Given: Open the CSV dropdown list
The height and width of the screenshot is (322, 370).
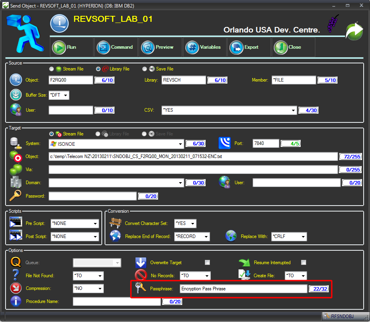Looking at the screenshot, I should click(293, 111).
